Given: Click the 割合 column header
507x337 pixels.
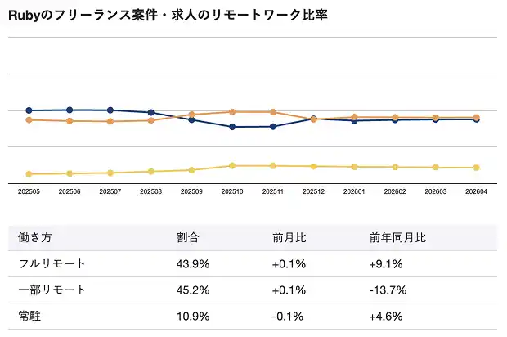Looking at the screenshot, I should [187, 238].
